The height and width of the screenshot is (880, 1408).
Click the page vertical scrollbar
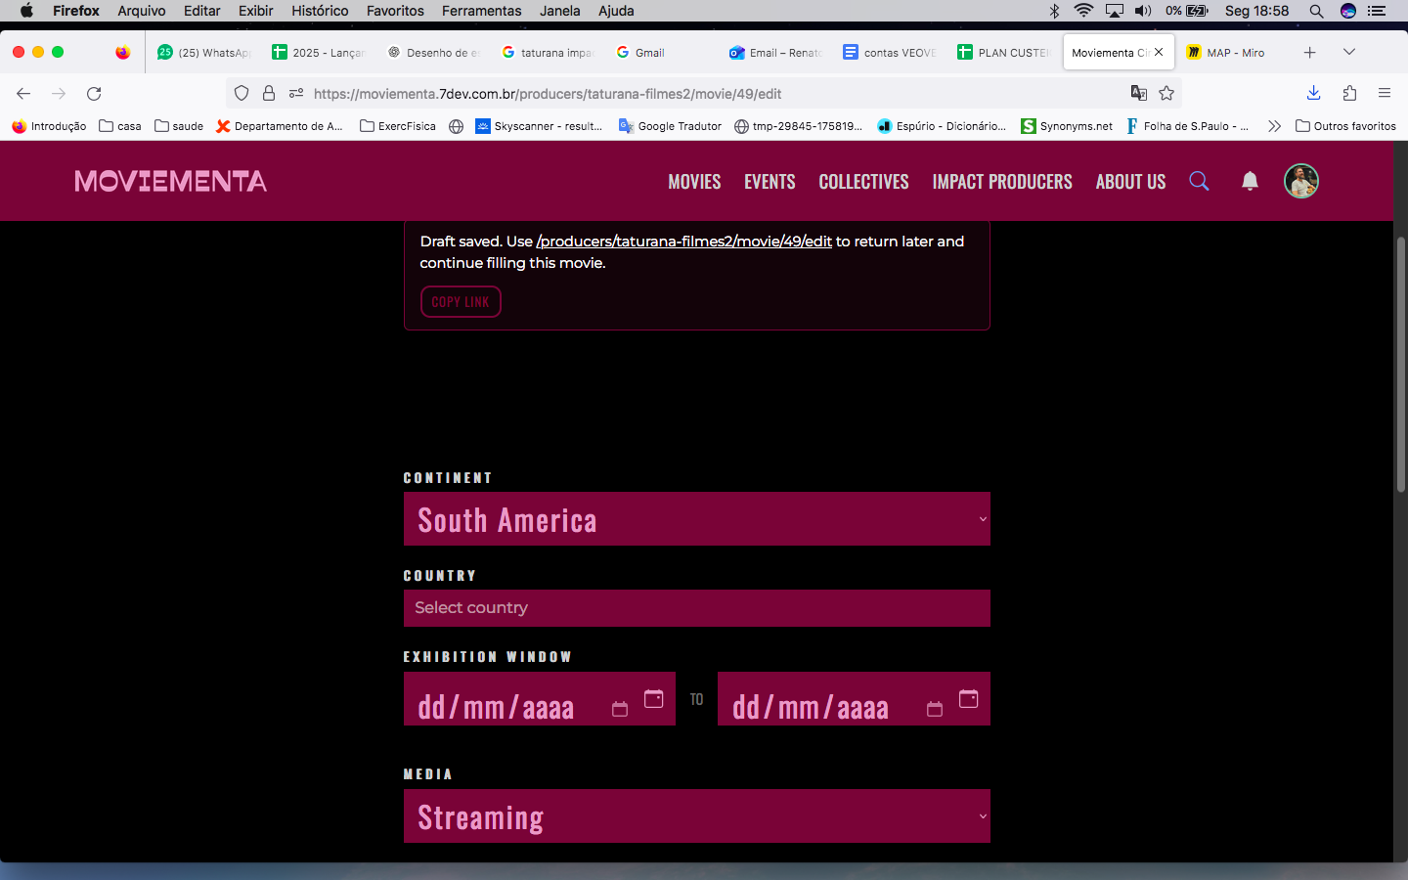1400,364
